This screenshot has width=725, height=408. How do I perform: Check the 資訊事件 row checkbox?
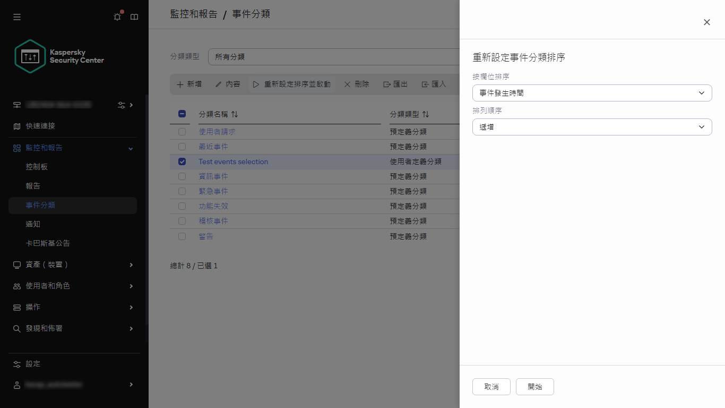point(182,176)
